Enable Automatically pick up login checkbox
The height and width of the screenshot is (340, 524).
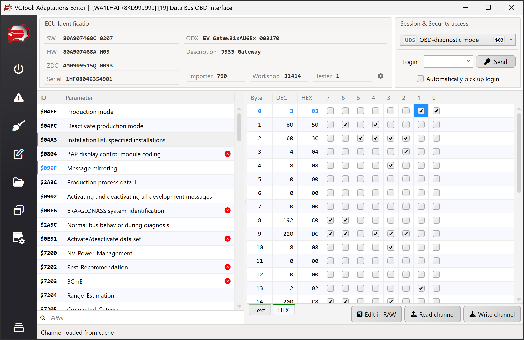(x=420, y=79)
